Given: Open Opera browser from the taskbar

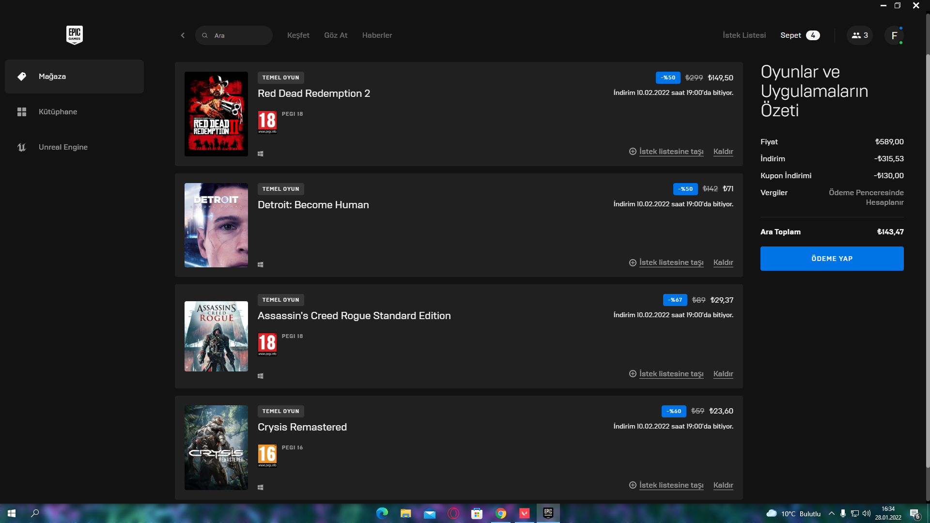Looking at the screenshot, I should click(453, 513).
